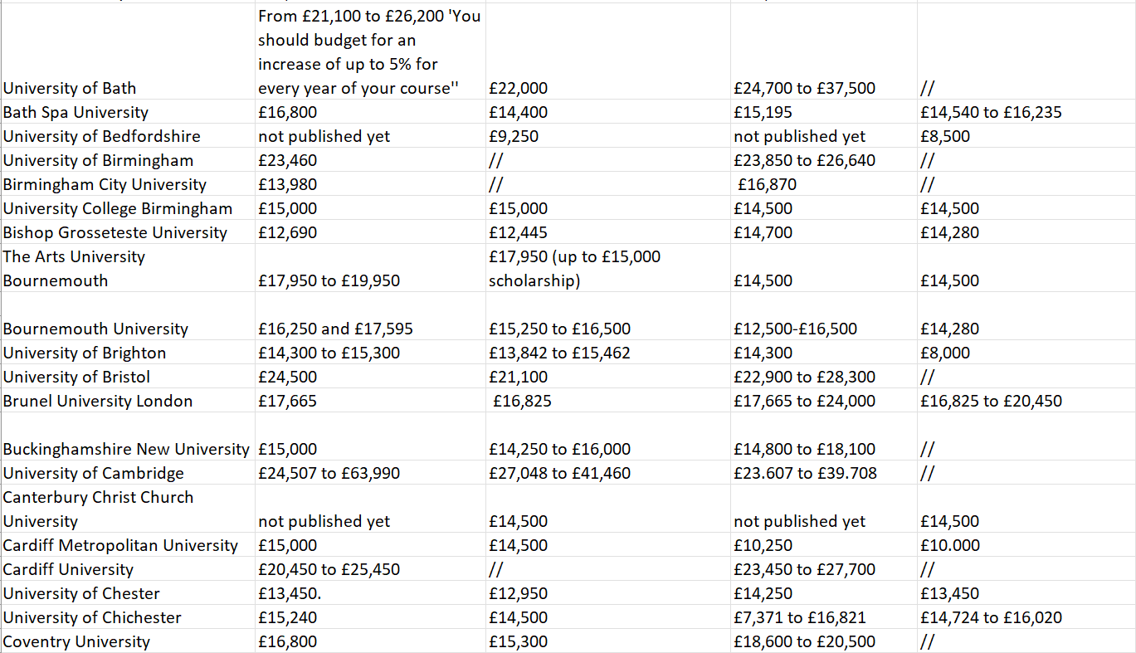Viewport: 1136px width, 653px height.
Task: Select Birmingham City University's £13,980 cell
Action: click(x=287, y=184)
